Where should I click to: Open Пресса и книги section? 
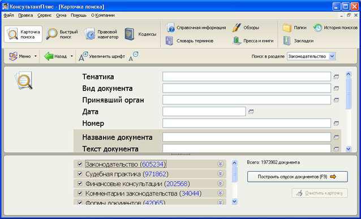click(253, 41)
